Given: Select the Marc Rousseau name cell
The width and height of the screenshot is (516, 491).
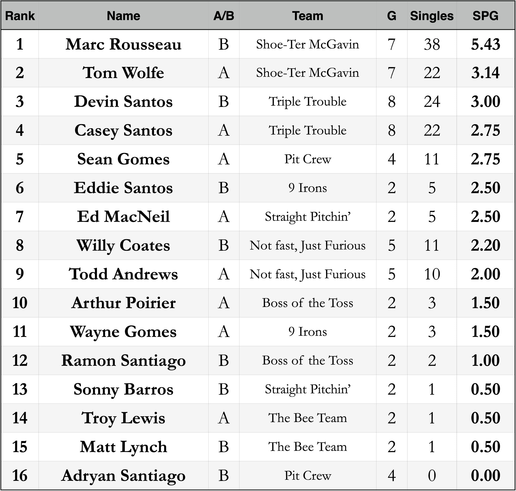Looking at the screenshot, I should pos(123,44).
